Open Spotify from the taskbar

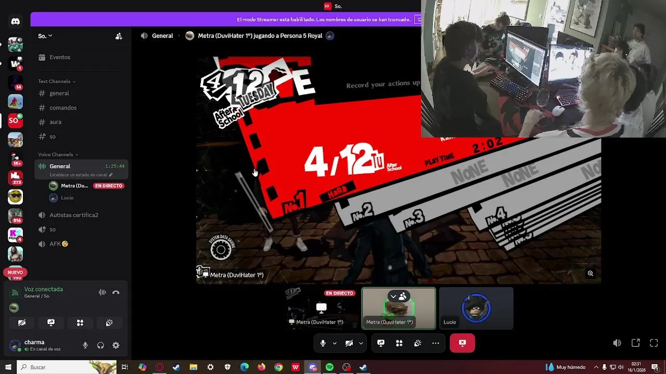tap(329, 367)
